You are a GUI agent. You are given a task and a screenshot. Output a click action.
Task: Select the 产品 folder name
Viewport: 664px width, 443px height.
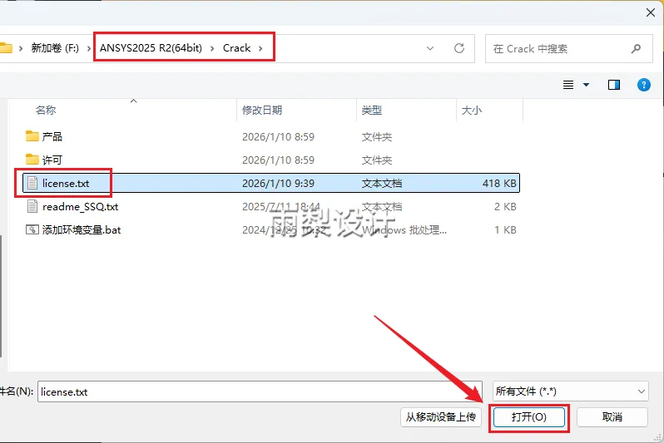pos(52,136)
